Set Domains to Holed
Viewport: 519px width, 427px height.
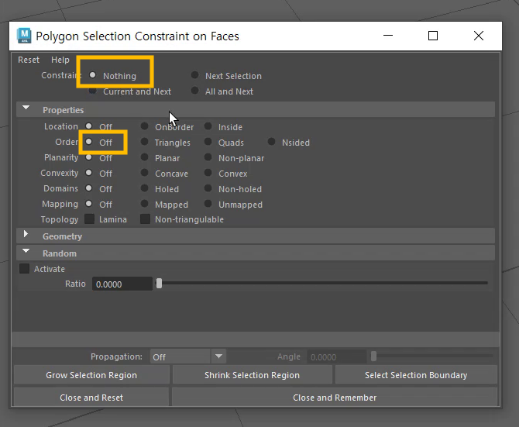pos(144,188)
